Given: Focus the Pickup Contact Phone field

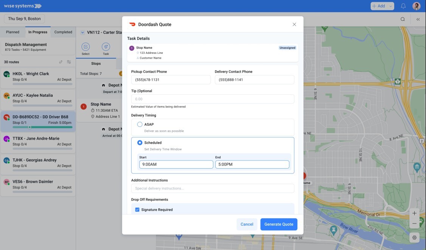Looking at the screenshot, I should pos(171,80).
